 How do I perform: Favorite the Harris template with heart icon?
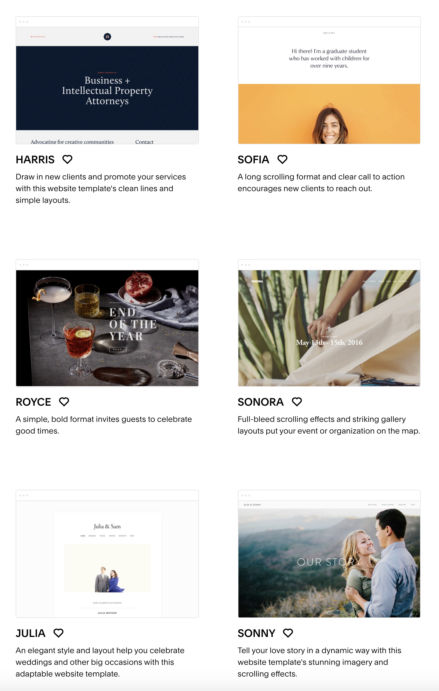67,159
